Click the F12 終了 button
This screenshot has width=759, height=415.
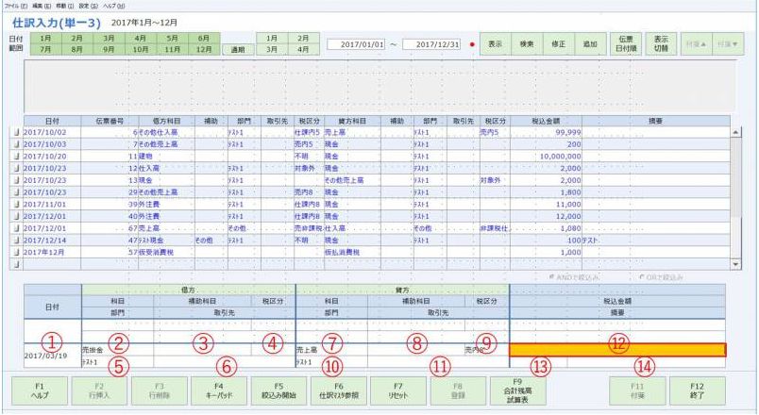[x=698, y=390]
